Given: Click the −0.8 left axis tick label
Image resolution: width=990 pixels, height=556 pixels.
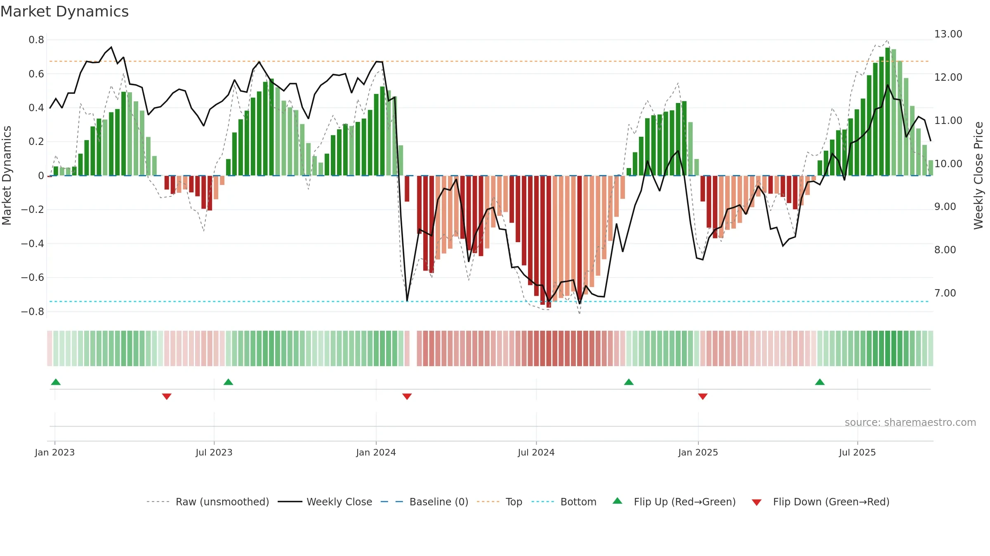Looking at the screenshot, I should [x=33, y=312].
